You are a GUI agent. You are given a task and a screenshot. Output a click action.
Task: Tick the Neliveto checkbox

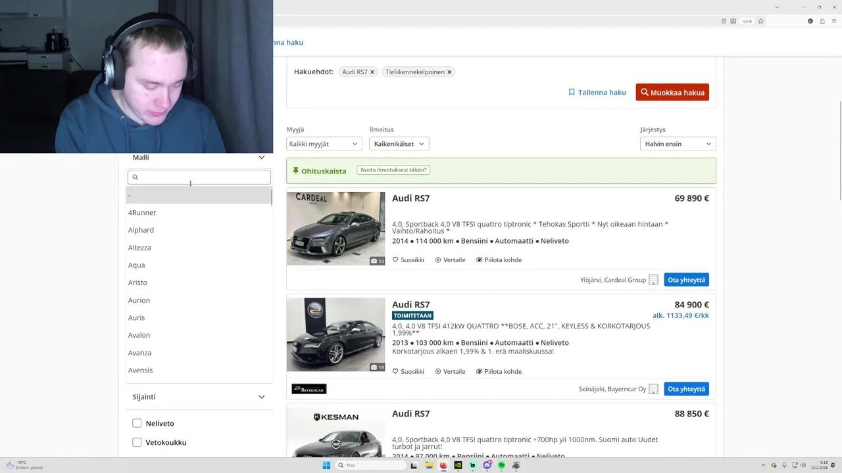(137, 423)
